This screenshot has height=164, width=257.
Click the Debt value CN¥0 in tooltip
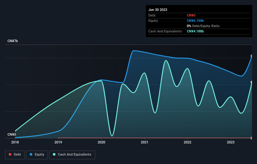point(191,15)
